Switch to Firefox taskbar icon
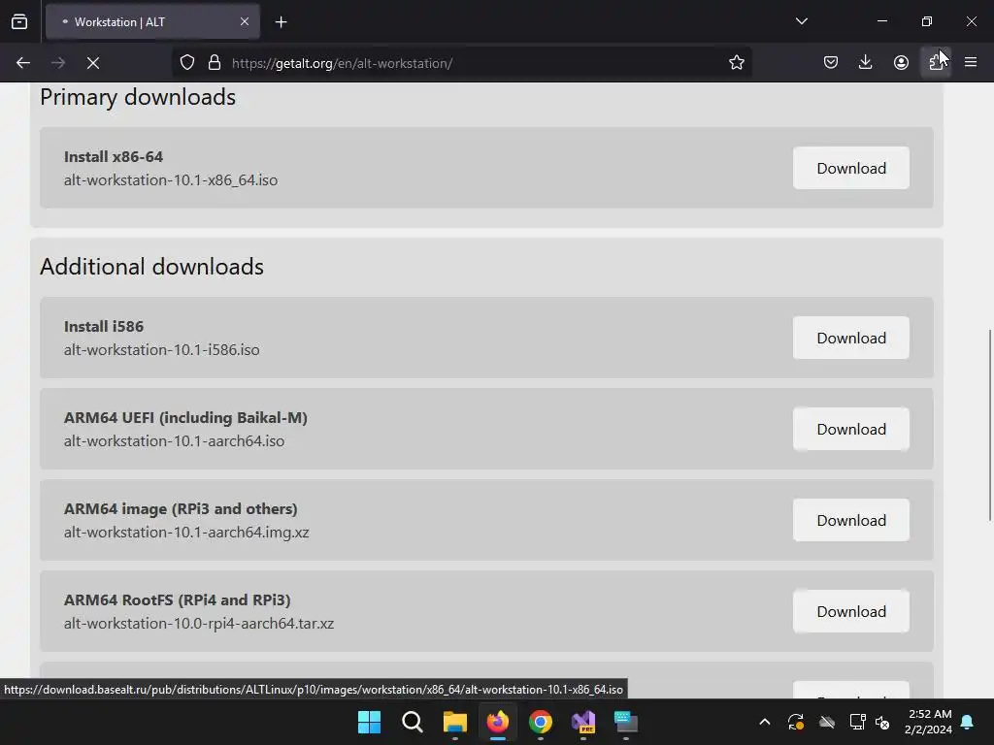The height and width of the screenshot is (745, 994). tap(498, 722)
